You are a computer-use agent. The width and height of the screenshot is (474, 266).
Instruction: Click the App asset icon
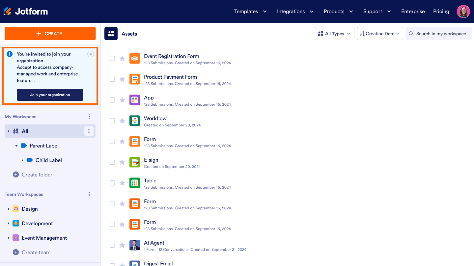tap(135, 100)
